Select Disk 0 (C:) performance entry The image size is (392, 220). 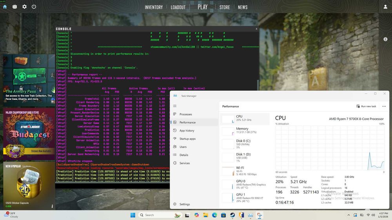point(245,144)
